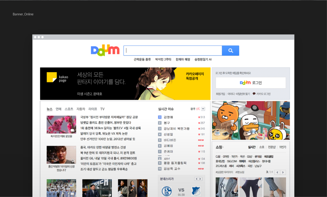Open suggested search 한채아 해명
Screen dimensions: 327x197
coord(183,59)
